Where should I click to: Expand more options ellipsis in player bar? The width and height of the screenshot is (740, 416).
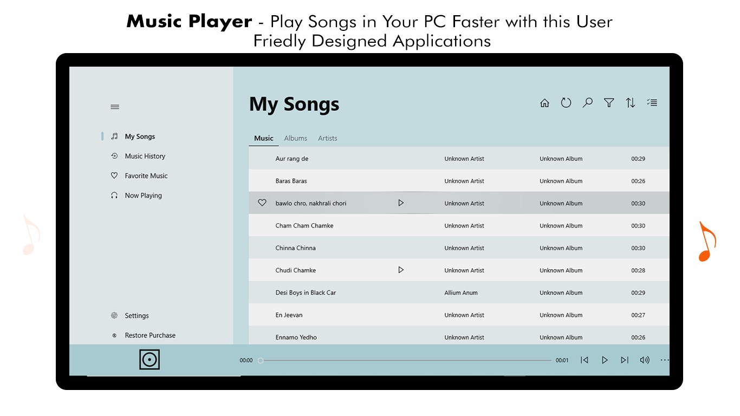point(665,360)
